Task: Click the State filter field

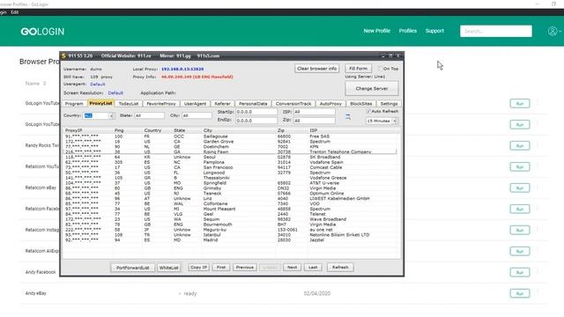Action: tap(149, 115)
